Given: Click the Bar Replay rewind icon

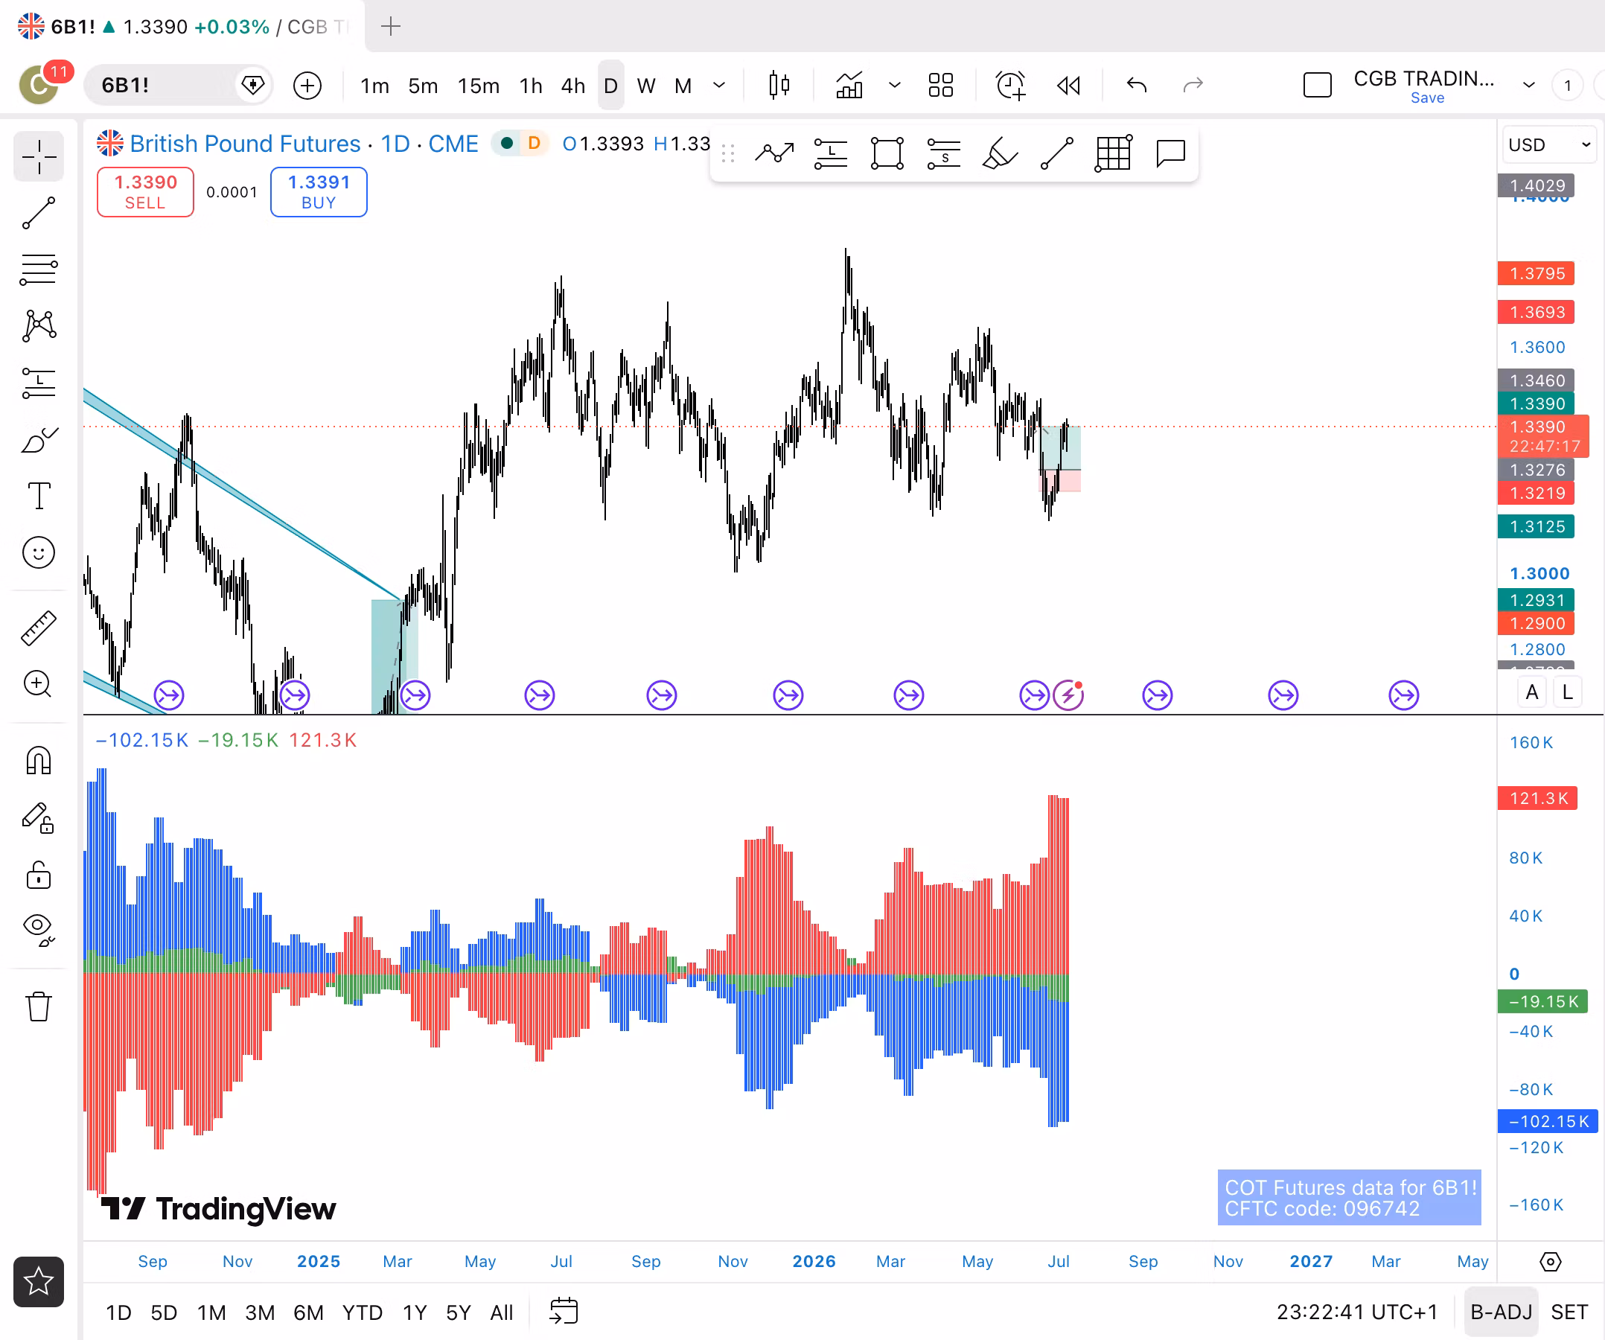Looking at the screenshot, I should [x=1068, y=85].
